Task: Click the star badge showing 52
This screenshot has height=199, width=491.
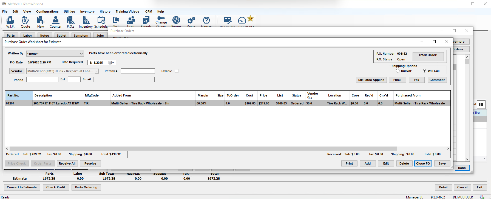Action: (250, 19)
